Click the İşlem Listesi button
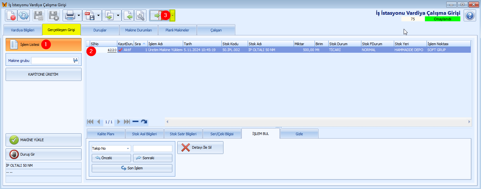481x189 pixels. [44, 45]
